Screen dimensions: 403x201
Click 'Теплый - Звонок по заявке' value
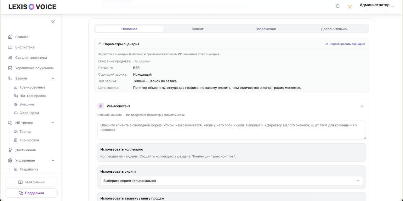click(155, 81)
